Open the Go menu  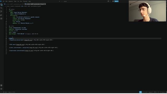[x=18, y=1]
